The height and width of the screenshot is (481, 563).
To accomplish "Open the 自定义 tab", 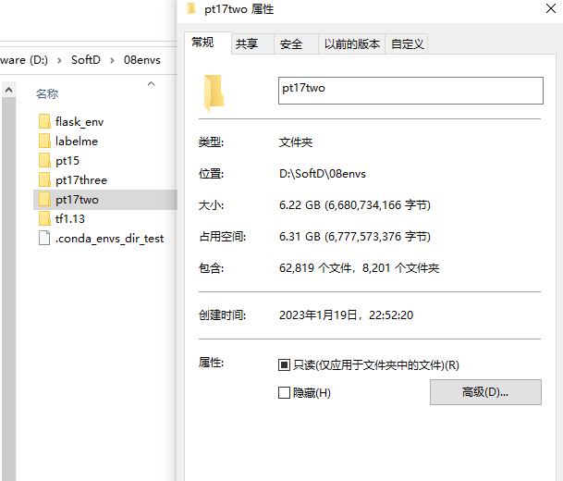I will pos(407,44).
